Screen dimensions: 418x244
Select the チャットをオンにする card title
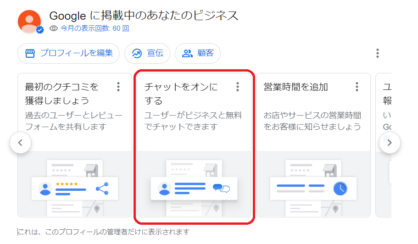[x=181, y=93]
